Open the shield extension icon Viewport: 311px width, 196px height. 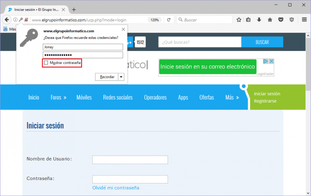(x=292, y=19)
